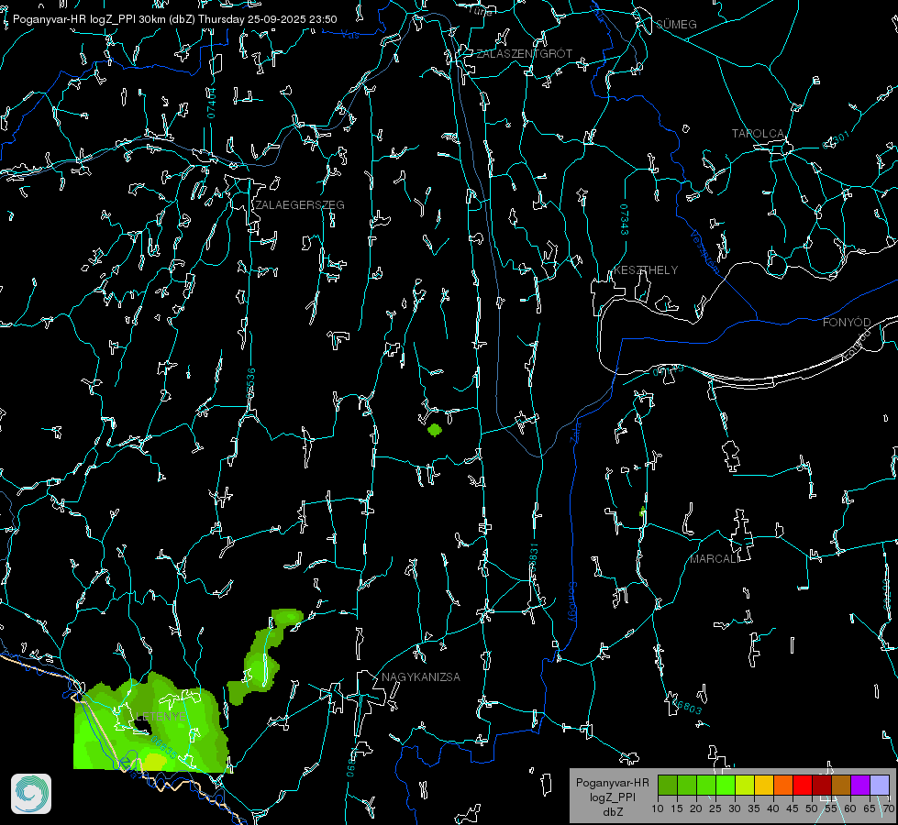Click the swirl logo icon
The height and width of the screenshot is (825, 898).
point(31,794)
